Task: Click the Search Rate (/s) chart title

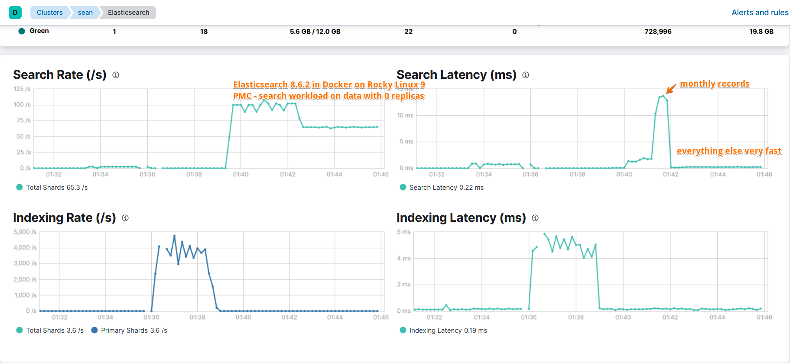Action: click(x=60, y=75)
